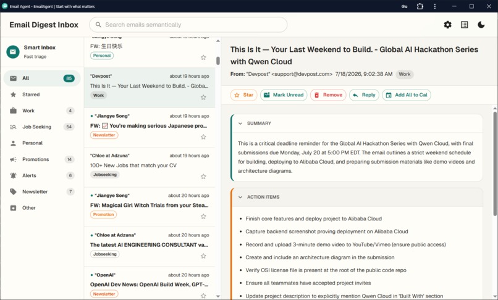Click the Smart Inbox envelope icon
The height and width of the screenshot is (300, 498).
[x=13, y=52]
